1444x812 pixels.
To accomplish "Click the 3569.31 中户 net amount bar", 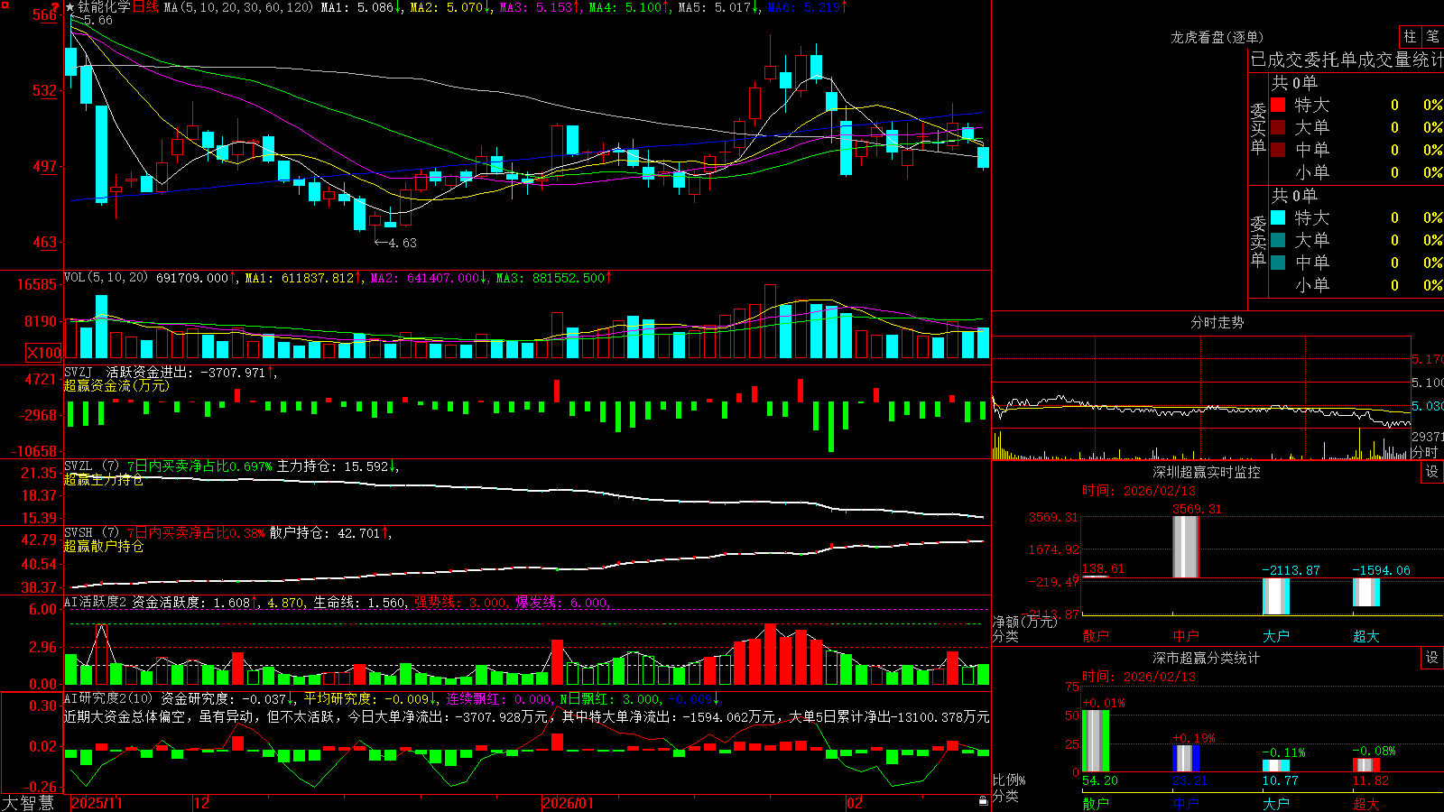I will pyautogui.click(x=1186, y=547).
